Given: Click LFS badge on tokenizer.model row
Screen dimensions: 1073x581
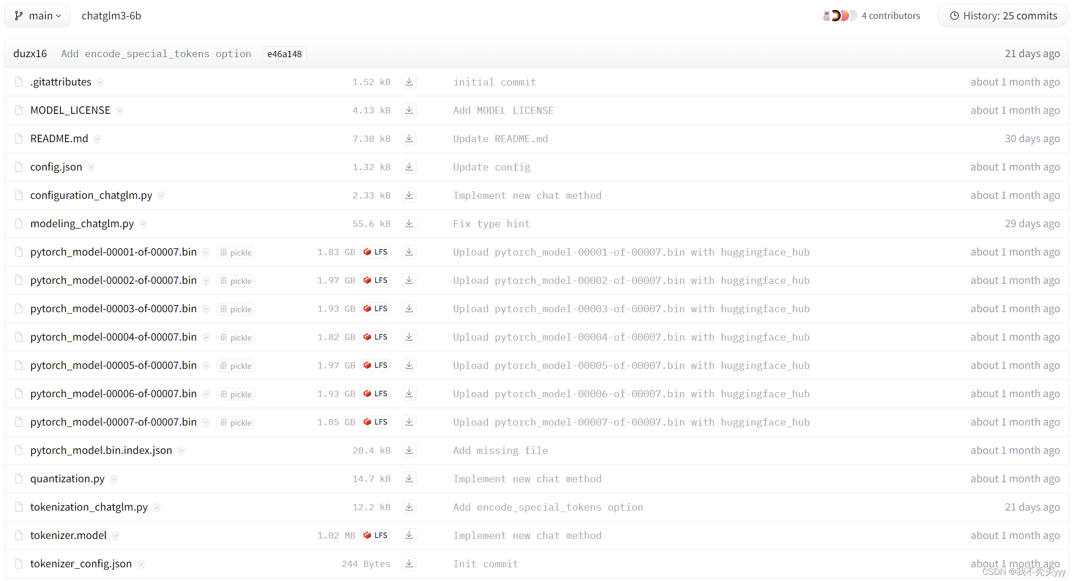Looking at the screenshot, I should 376,535.
